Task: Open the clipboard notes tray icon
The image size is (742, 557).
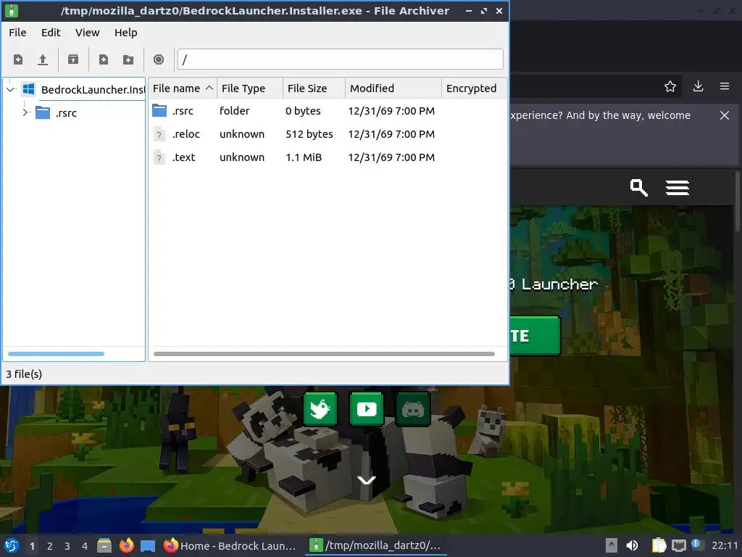Action: 659,545
